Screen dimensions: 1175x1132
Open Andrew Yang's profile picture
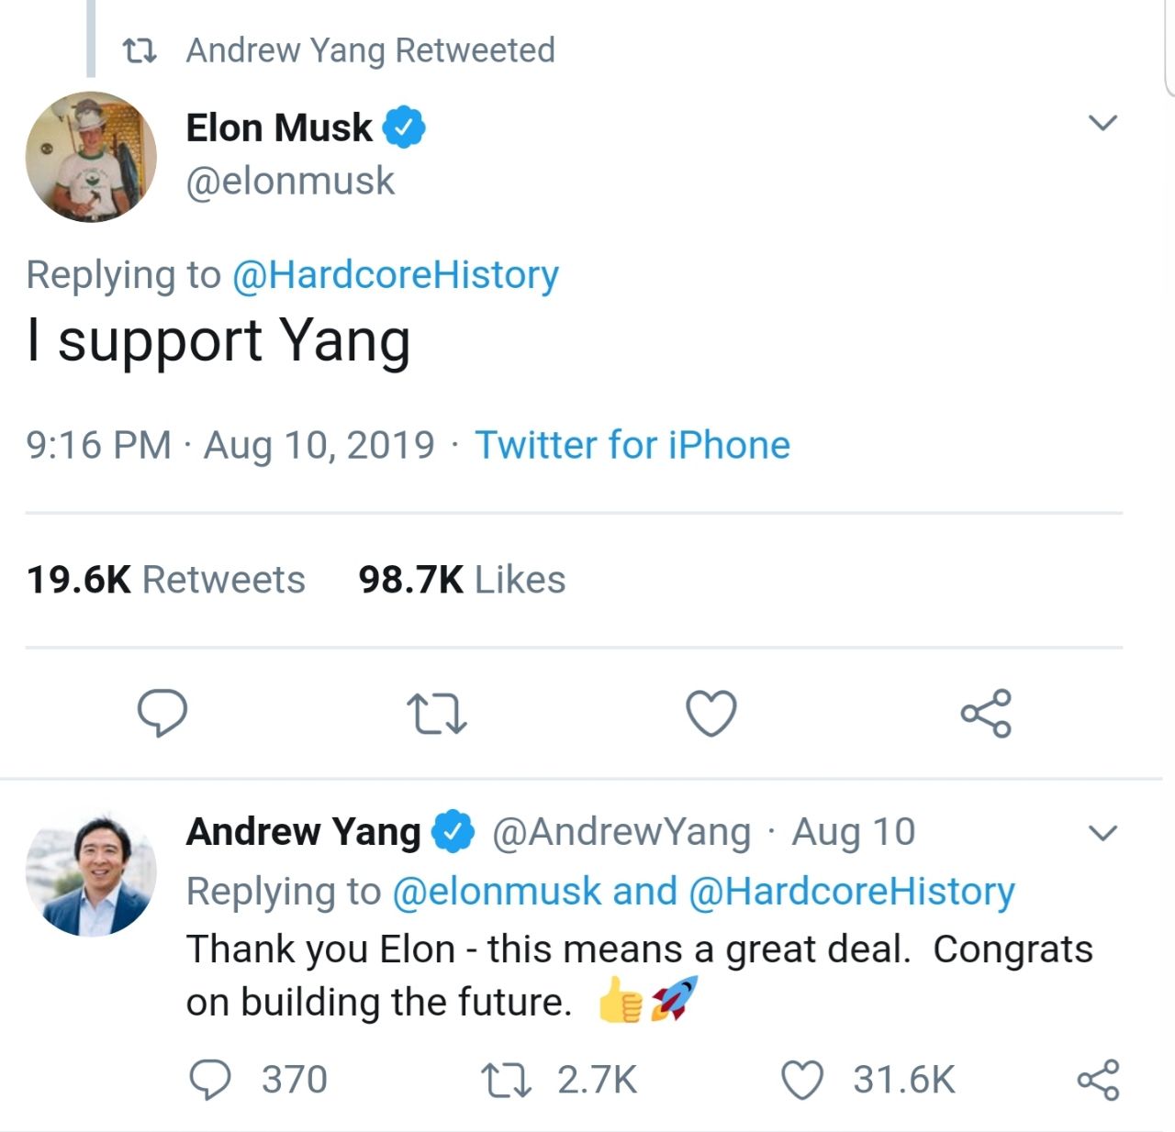coord(91,871)
